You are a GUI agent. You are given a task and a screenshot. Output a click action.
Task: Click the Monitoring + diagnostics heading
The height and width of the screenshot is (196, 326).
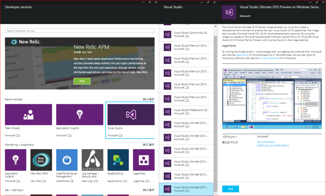(x=19, y=145)
